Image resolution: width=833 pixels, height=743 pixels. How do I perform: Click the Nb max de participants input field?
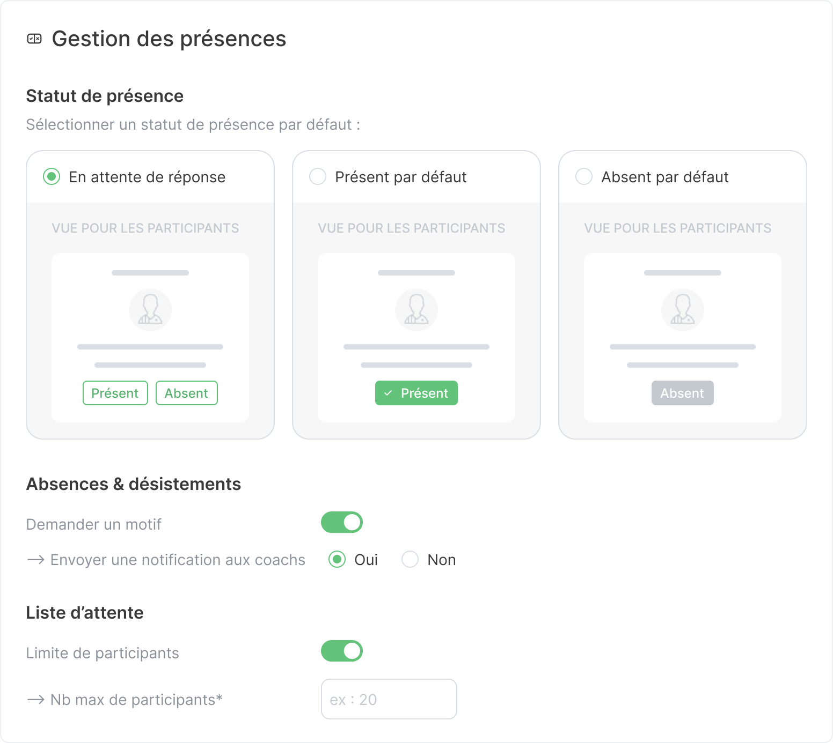pos(389,699)
